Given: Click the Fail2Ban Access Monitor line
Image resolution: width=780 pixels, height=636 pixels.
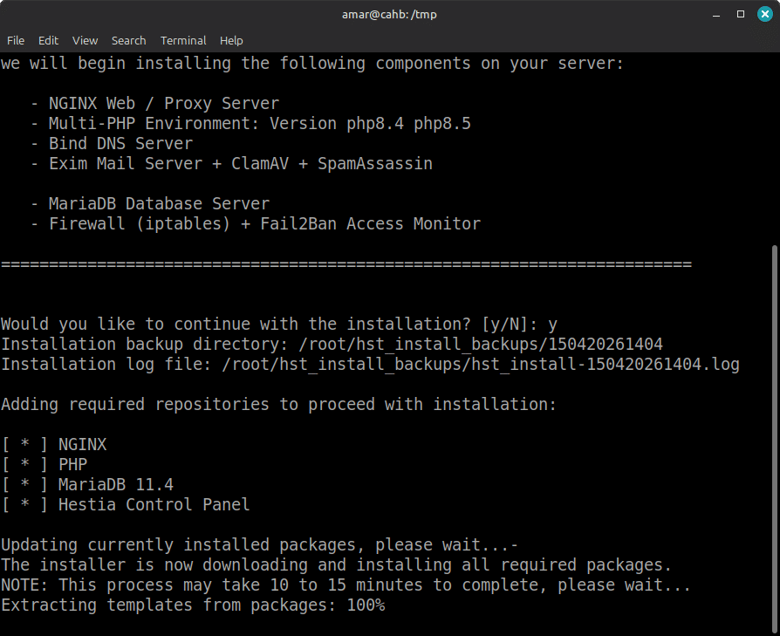Looking at the screenshot, I should click(x=256, y=223).
